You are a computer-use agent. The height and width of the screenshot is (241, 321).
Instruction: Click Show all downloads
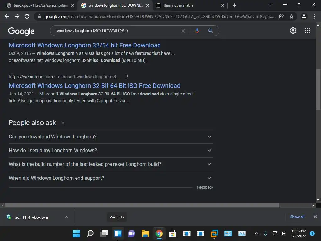pos(297,217)
